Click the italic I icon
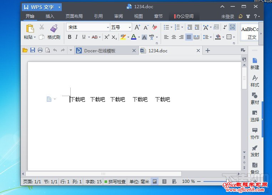 click(76, 37)
